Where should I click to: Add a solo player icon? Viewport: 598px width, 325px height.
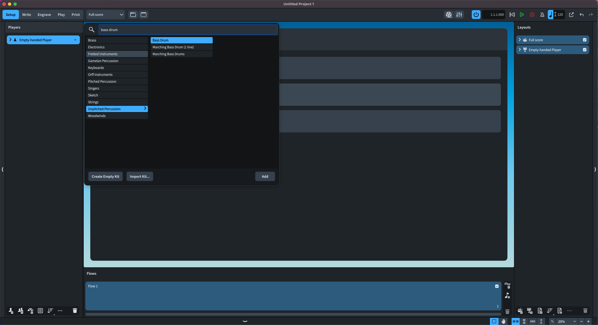coord(11,311)
